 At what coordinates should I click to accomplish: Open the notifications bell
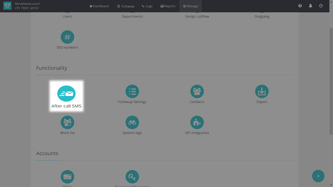pos(310,6)
